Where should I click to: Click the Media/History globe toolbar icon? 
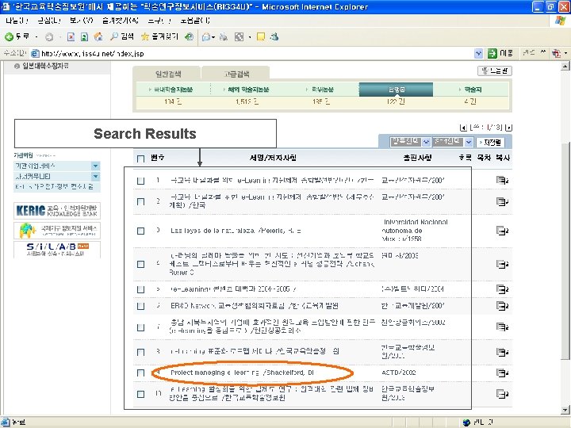point(189,36)
